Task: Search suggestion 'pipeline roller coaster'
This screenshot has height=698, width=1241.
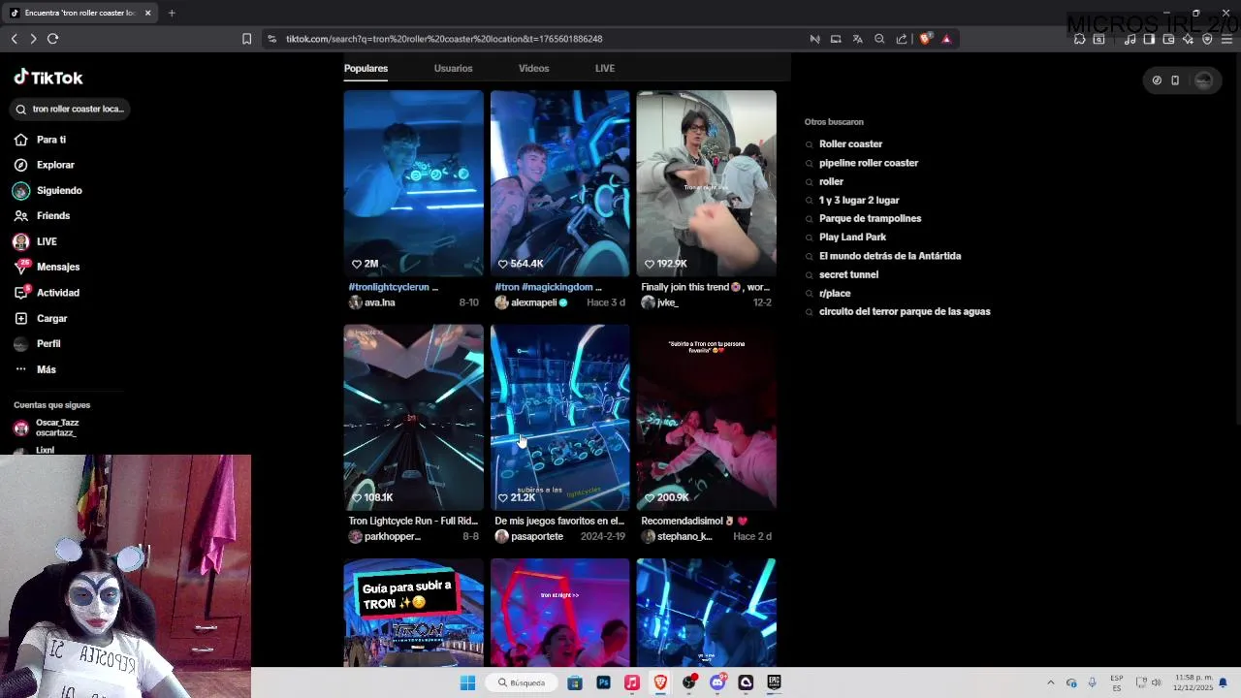Action: 868,163
